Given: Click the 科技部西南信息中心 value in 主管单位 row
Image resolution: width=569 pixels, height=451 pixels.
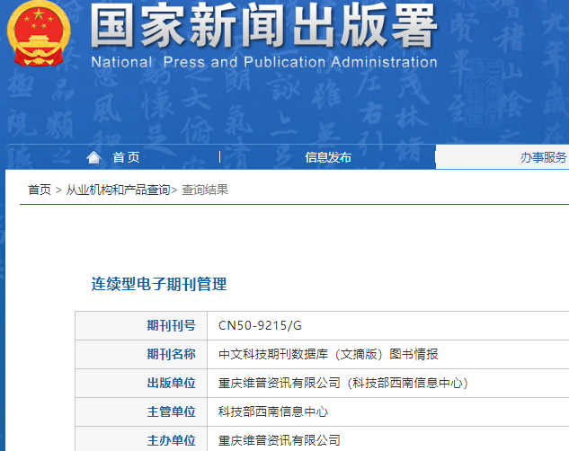Looking at the screenshot, I should pyautogui.click(x=273, y=411).
